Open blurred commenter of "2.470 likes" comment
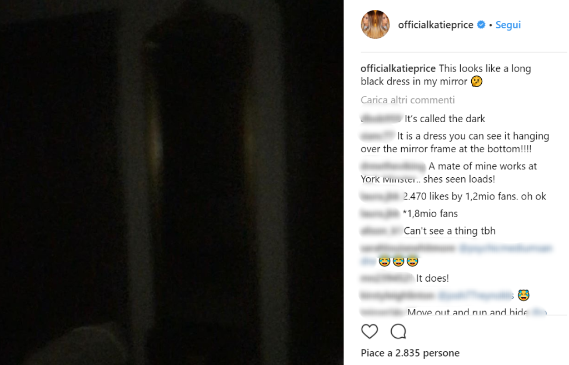569x365 pixels. 380,196
